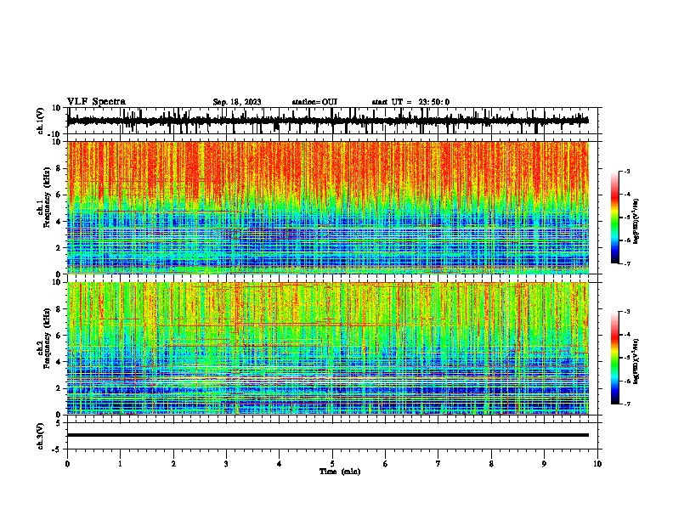
Task: Click the ch.1 colorbar "log(PSD)" label
Action: tap(636, 222)
